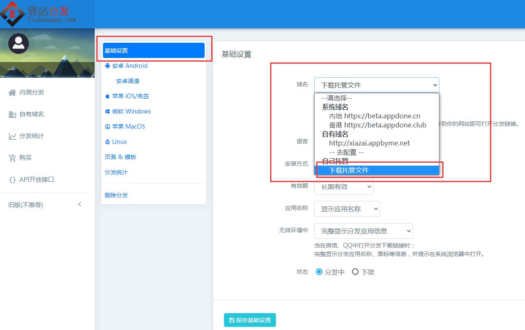Viewport: 525px width, 330px height.
Task: Open 微软 Windows settings
Action: point(131,111)
